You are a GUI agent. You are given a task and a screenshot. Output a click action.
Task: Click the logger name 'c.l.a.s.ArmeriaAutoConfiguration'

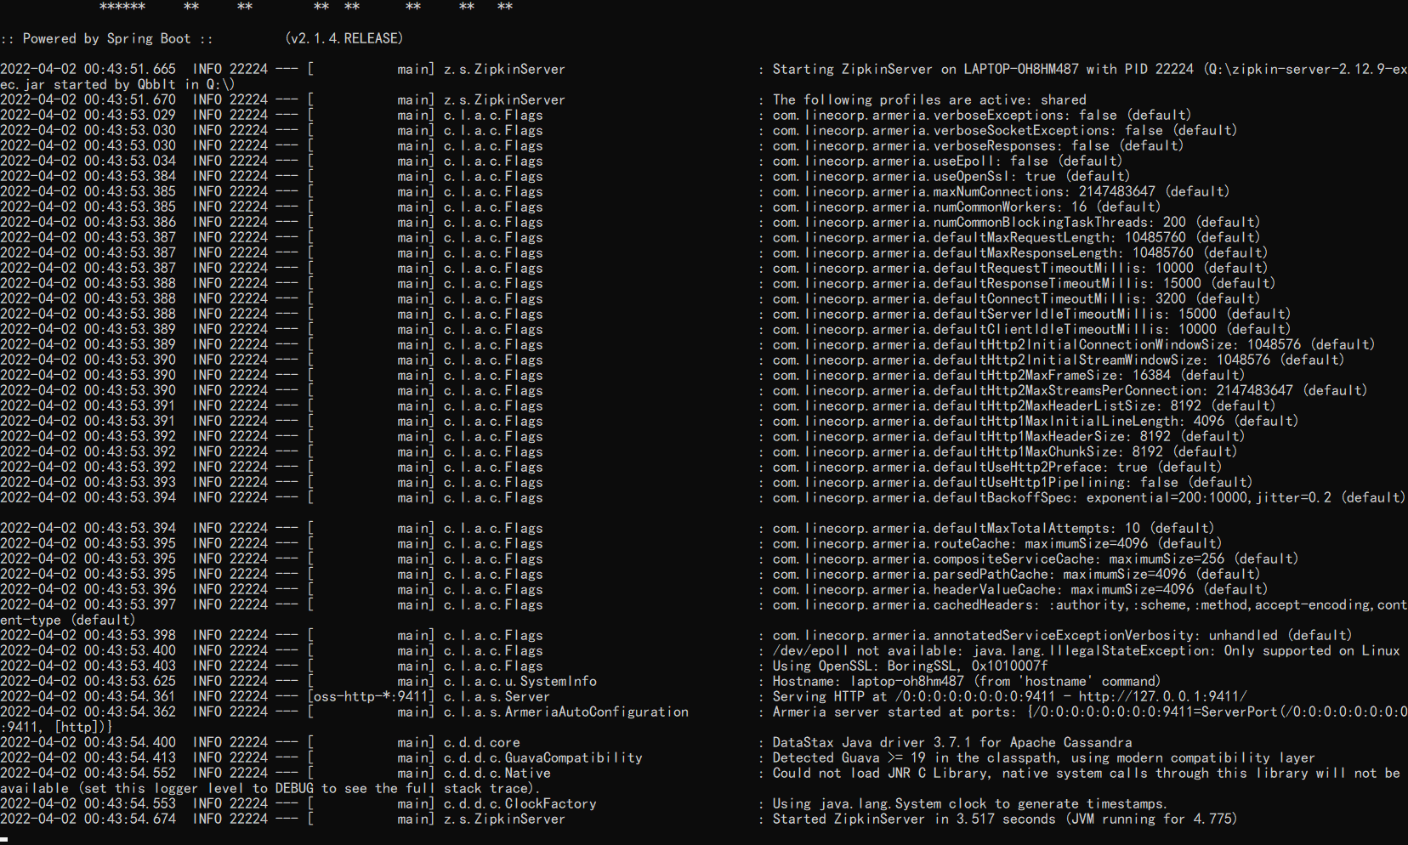566,712
